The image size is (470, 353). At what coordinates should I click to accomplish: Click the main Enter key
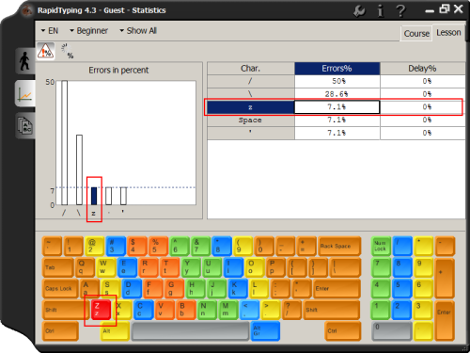pos(337,289)
